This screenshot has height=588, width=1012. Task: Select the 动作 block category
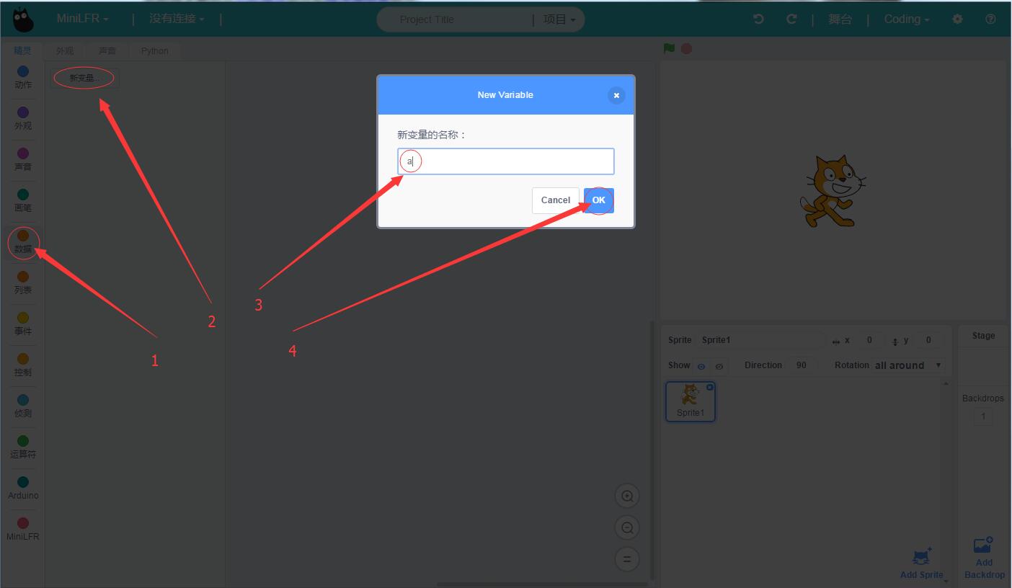(x=23, y=78)
